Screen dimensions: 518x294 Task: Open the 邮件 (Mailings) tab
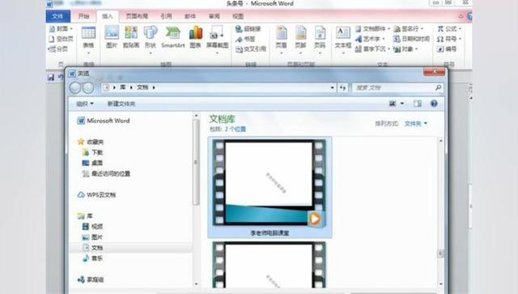pyautogui.click(x=190, y=16)
